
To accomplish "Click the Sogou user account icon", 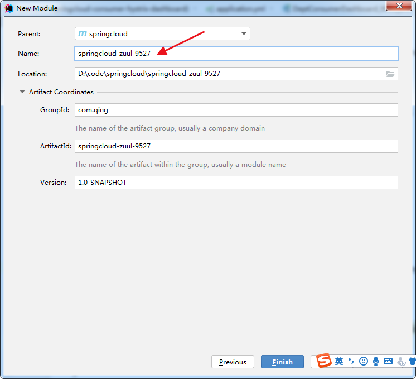I will click(x=401, y=362).
